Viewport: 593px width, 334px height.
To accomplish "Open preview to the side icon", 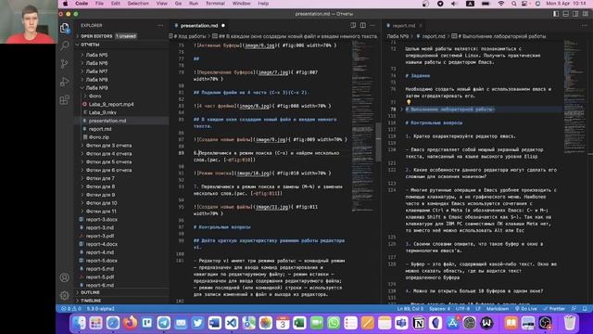I will pos(353,25).
